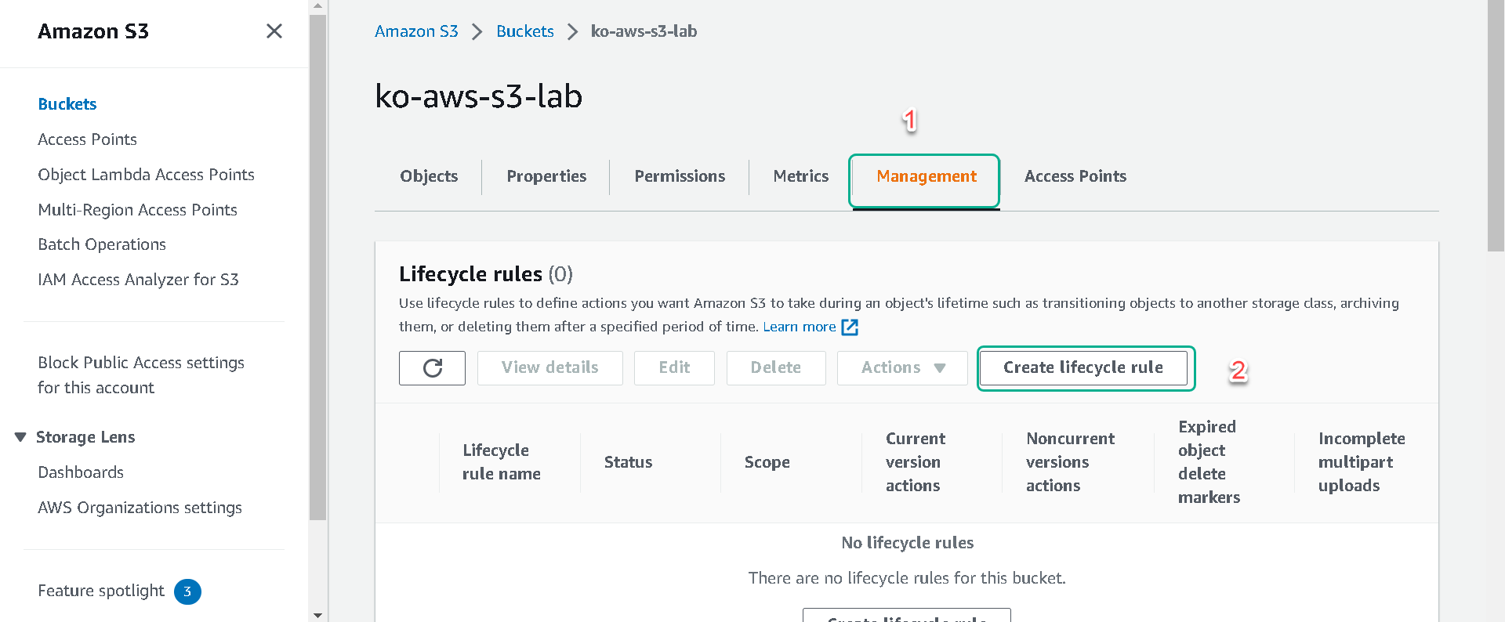Image resolution: width=1505 pixels, height=622 pixels.
Task: Open Feature spotlight link
Action: point(101,591)
